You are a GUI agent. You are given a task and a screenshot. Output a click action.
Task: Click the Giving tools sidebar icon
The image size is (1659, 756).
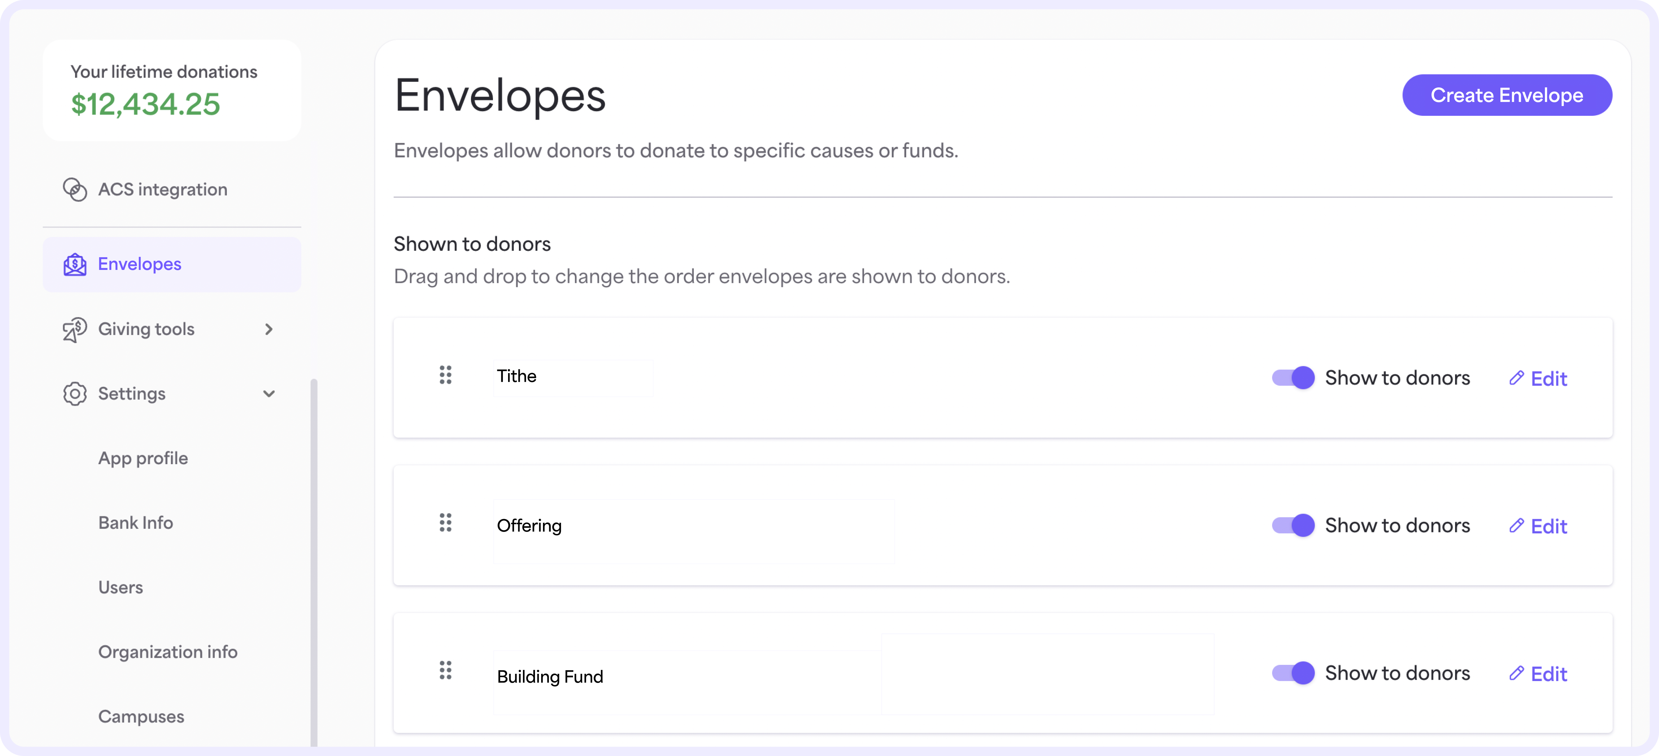point(75,330)
